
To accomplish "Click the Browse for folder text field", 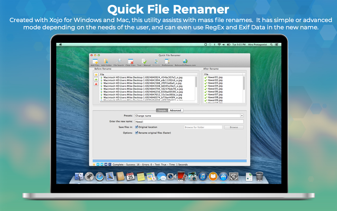I will click(x=203, y=127).
